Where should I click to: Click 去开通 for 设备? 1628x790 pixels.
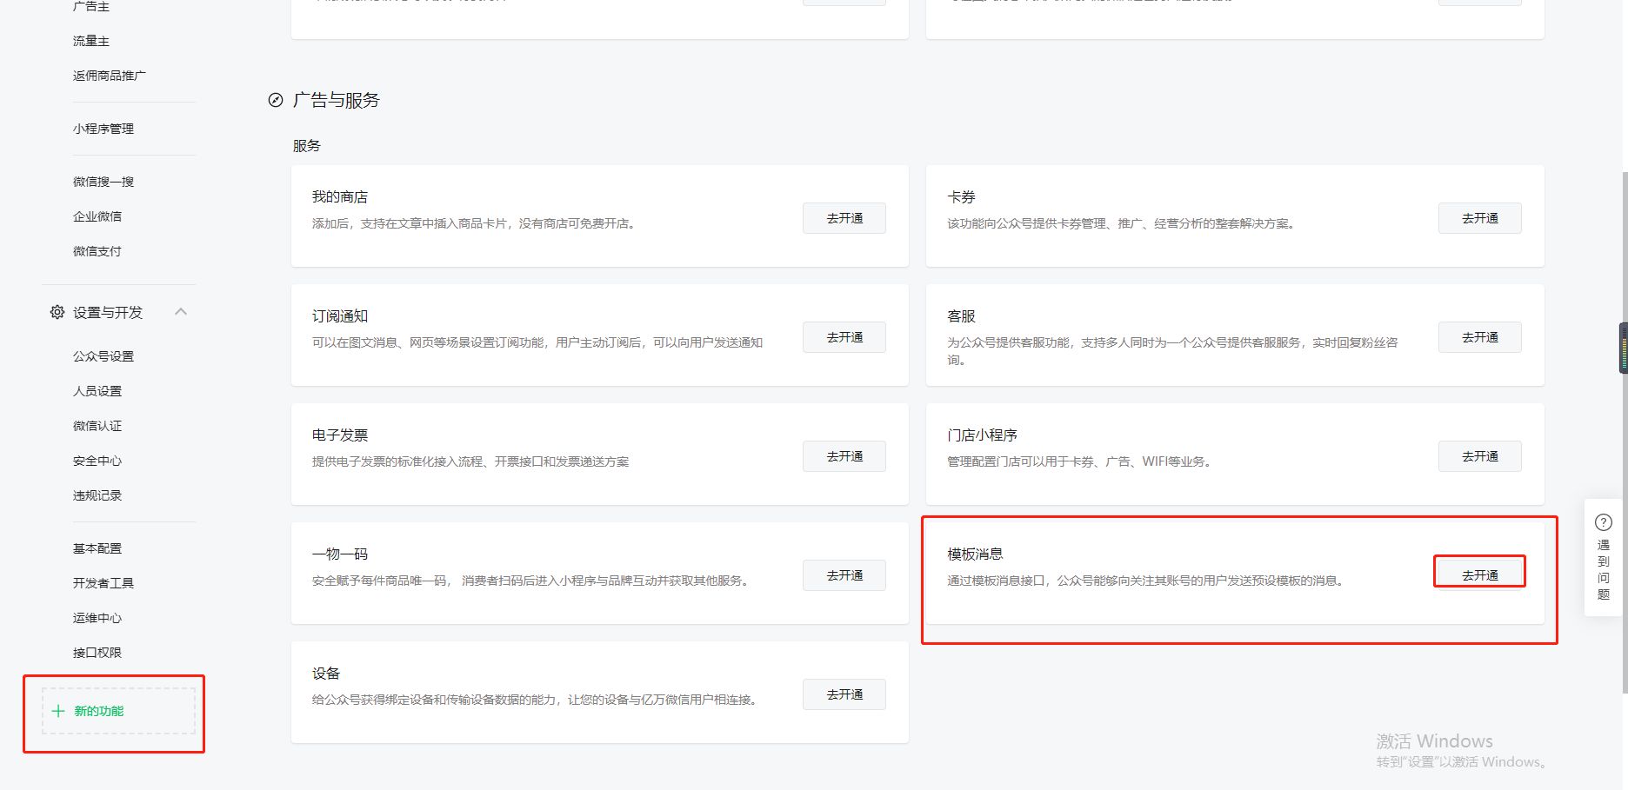pyautogui.click(x=843, y=694)
